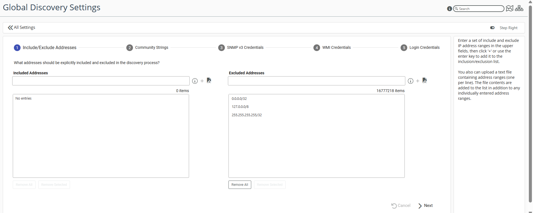Open the map view icon in header
Viewport: 533px width, 213px height.
pos(510,9)
